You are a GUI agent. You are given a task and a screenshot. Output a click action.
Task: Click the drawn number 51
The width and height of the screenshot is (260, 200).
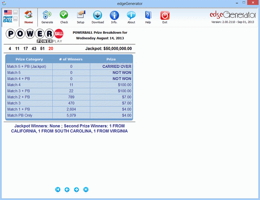pyautogui.click(x=42, y=48)
